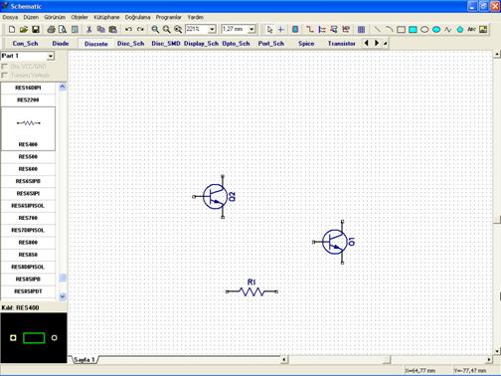Pick the empty ellipse shape tool
The width and height of the screenshot is (501, 376).
(424, 30)
